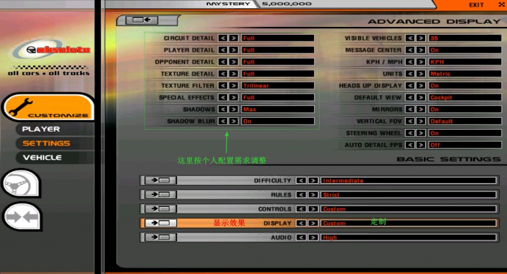Next Texture Filter option arrow
Screen dimensions: 507x274
click(234, 86)
